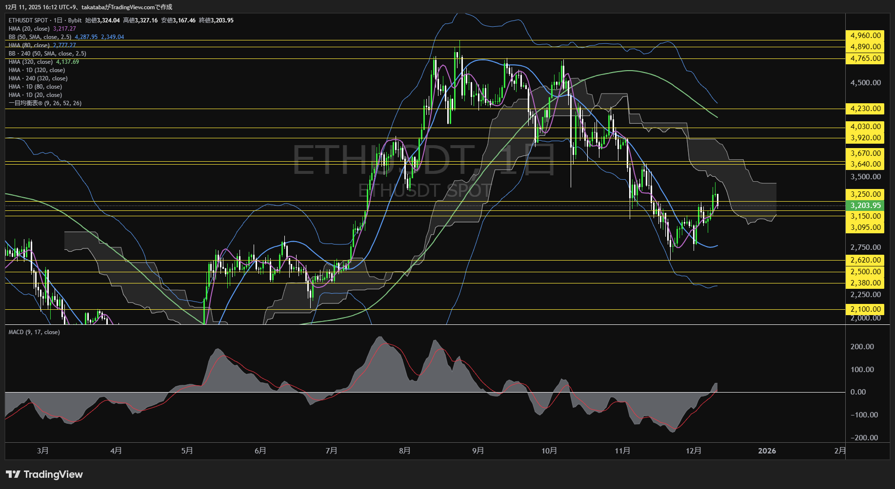
Task: Click the MACD (9, 17, close) pane label
Action: pos(34,332)
